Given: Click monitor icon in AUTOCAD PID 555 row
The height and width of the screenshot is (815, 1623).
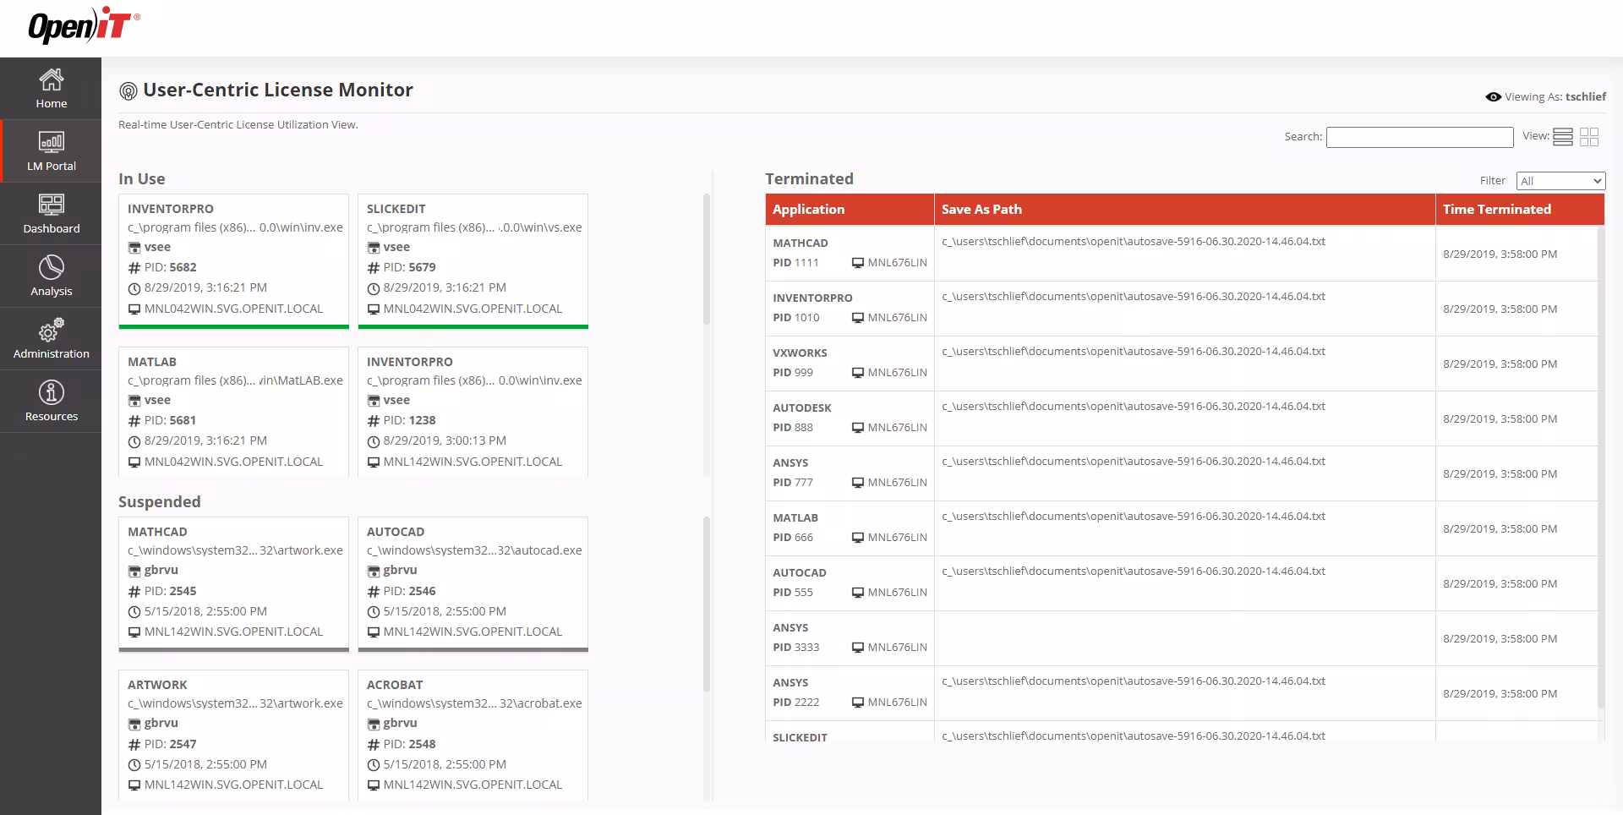Looking at the screenshot, I should (x=858, y=593).
